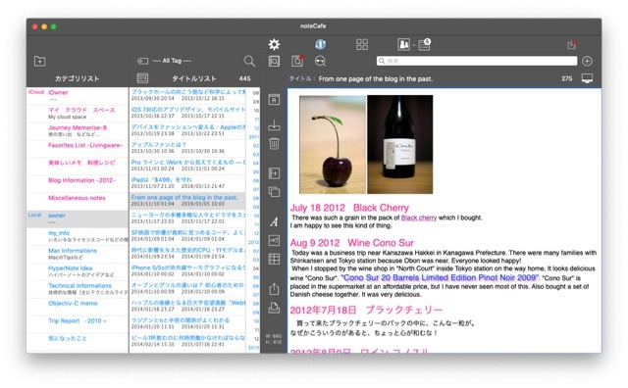Select the iOwner iCloud category
Viewport: 628px width, 388px height.
point(78,96)
